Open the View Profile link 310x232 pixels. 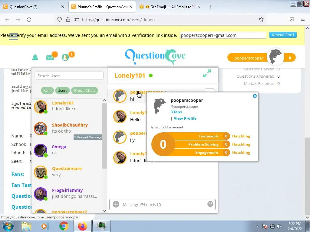click(185, 118)
